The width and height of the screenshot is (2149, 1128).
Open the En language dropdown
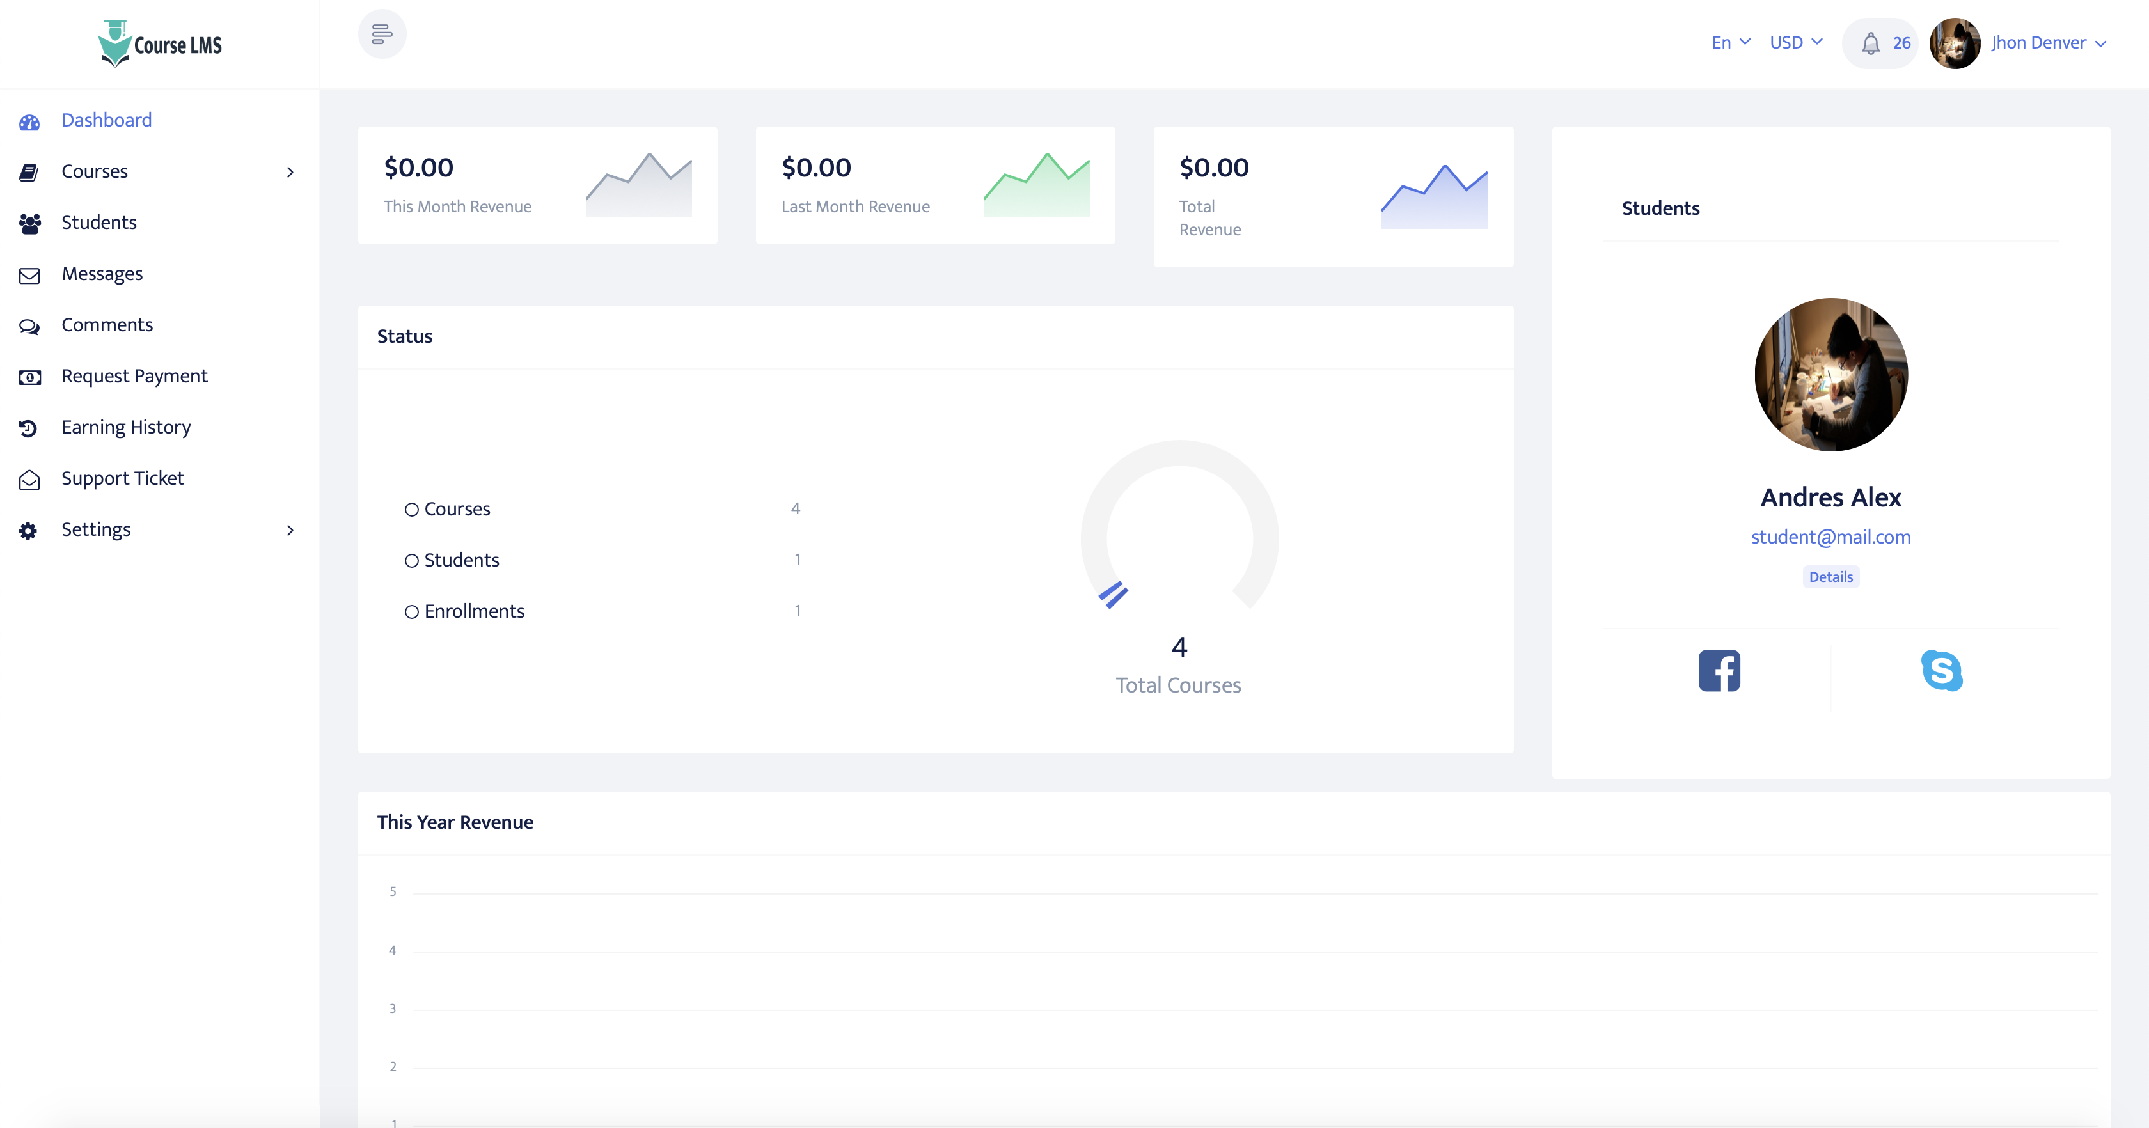(1730, 43)
